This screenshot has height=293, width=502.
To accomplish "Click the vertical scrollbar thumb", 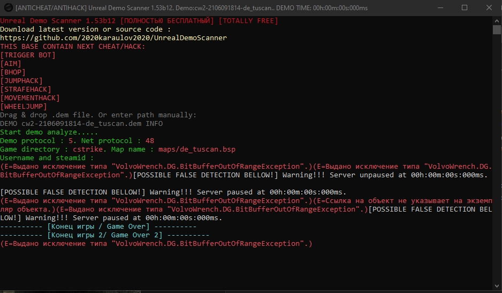I will pyautogui.click(x=497, y=29).
